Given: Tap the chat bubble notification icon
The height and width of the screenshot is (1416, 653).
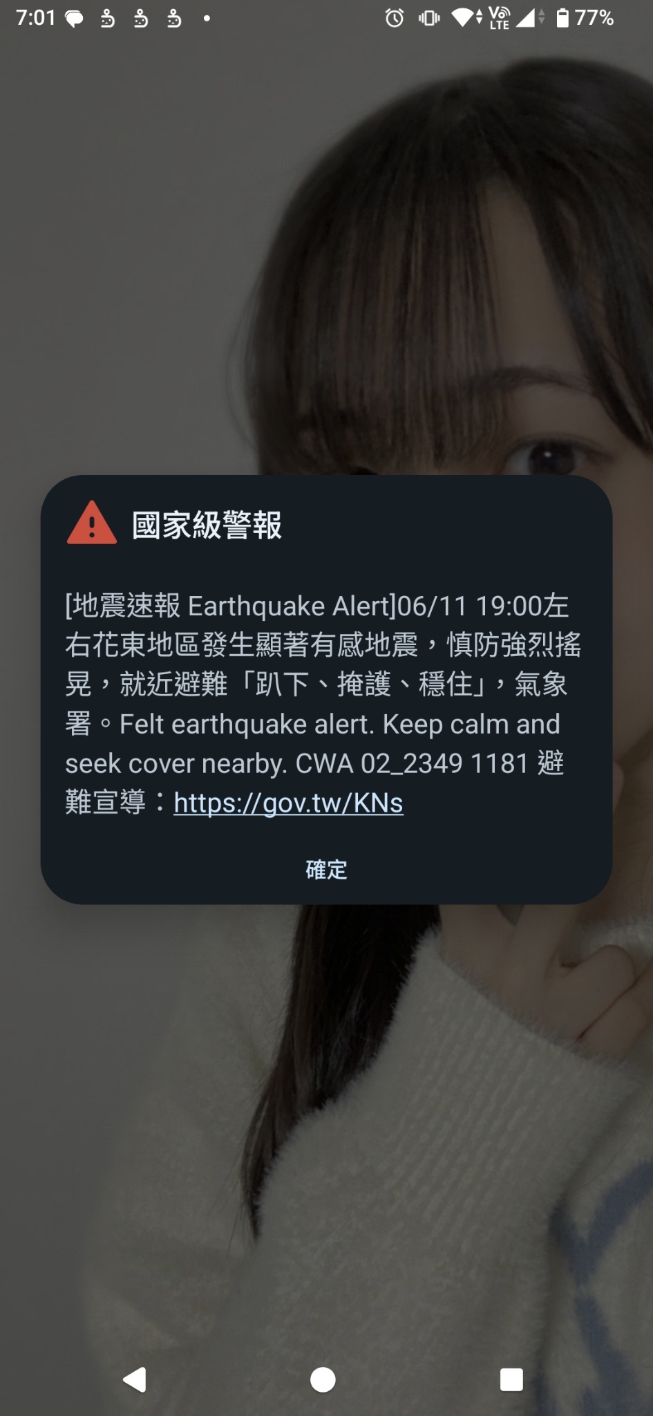Looking at the screenshot, I should point(74,19).
